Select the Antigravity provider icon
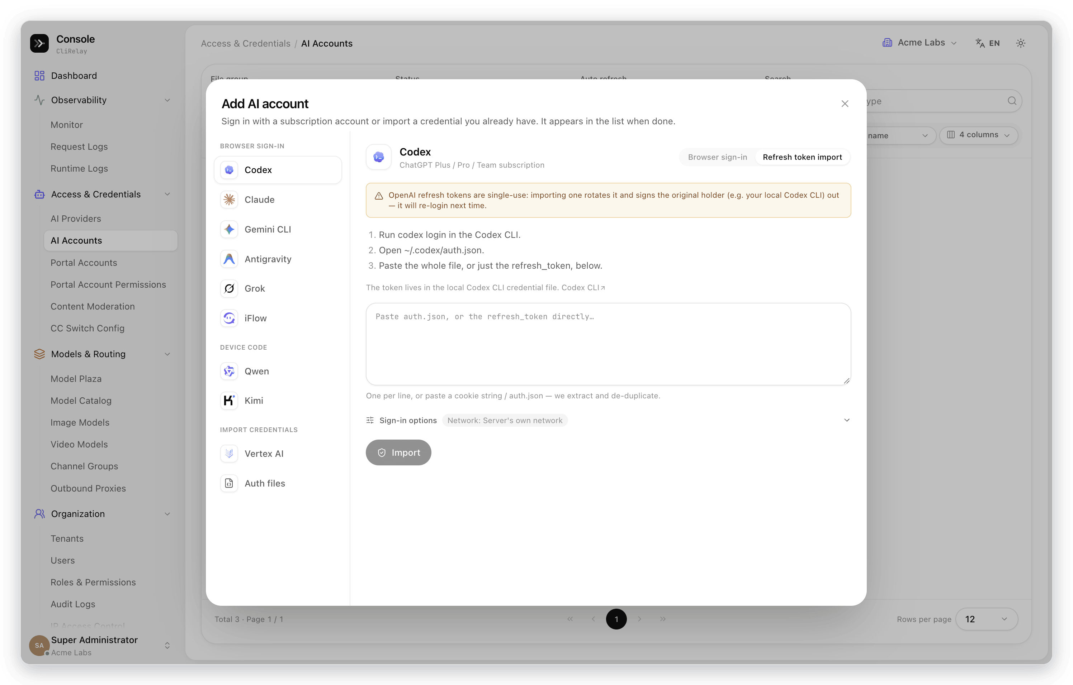 click(229, 259)
